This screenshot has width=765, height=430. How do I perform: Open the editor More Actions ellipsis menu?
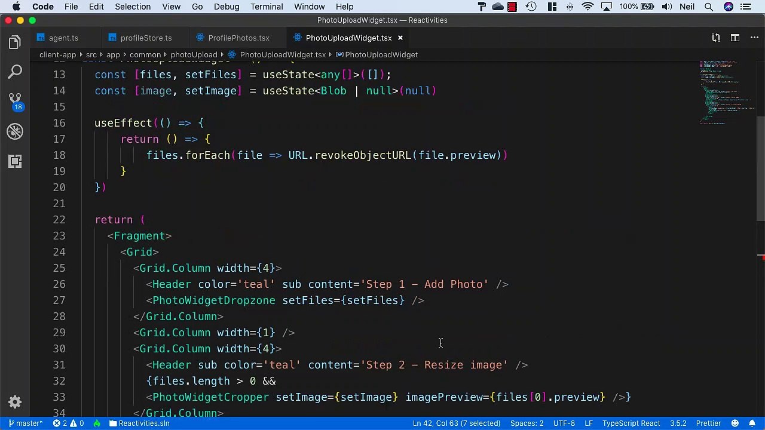click(753, 38)
